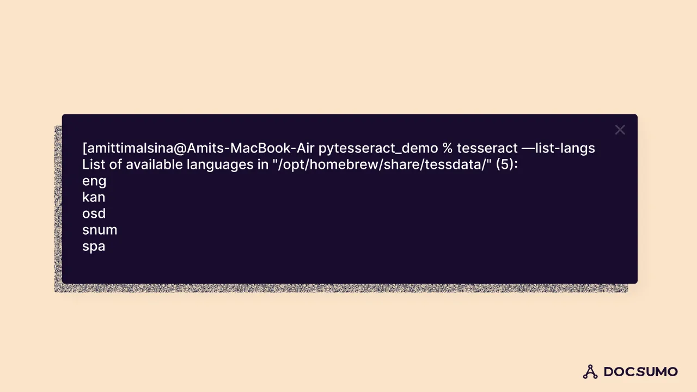Click the (5): language count

[506, 164]
